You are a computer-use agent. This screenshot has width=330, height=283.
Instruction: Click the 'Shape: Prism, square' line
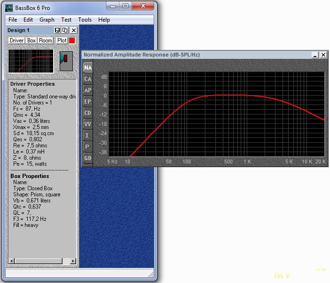pos(37,194)
